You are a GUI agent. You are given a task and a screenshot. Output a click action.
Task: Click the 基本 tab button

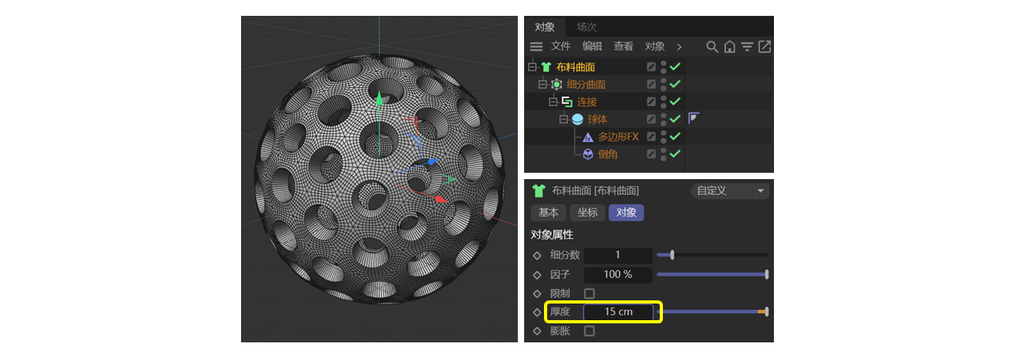point(549,212)
